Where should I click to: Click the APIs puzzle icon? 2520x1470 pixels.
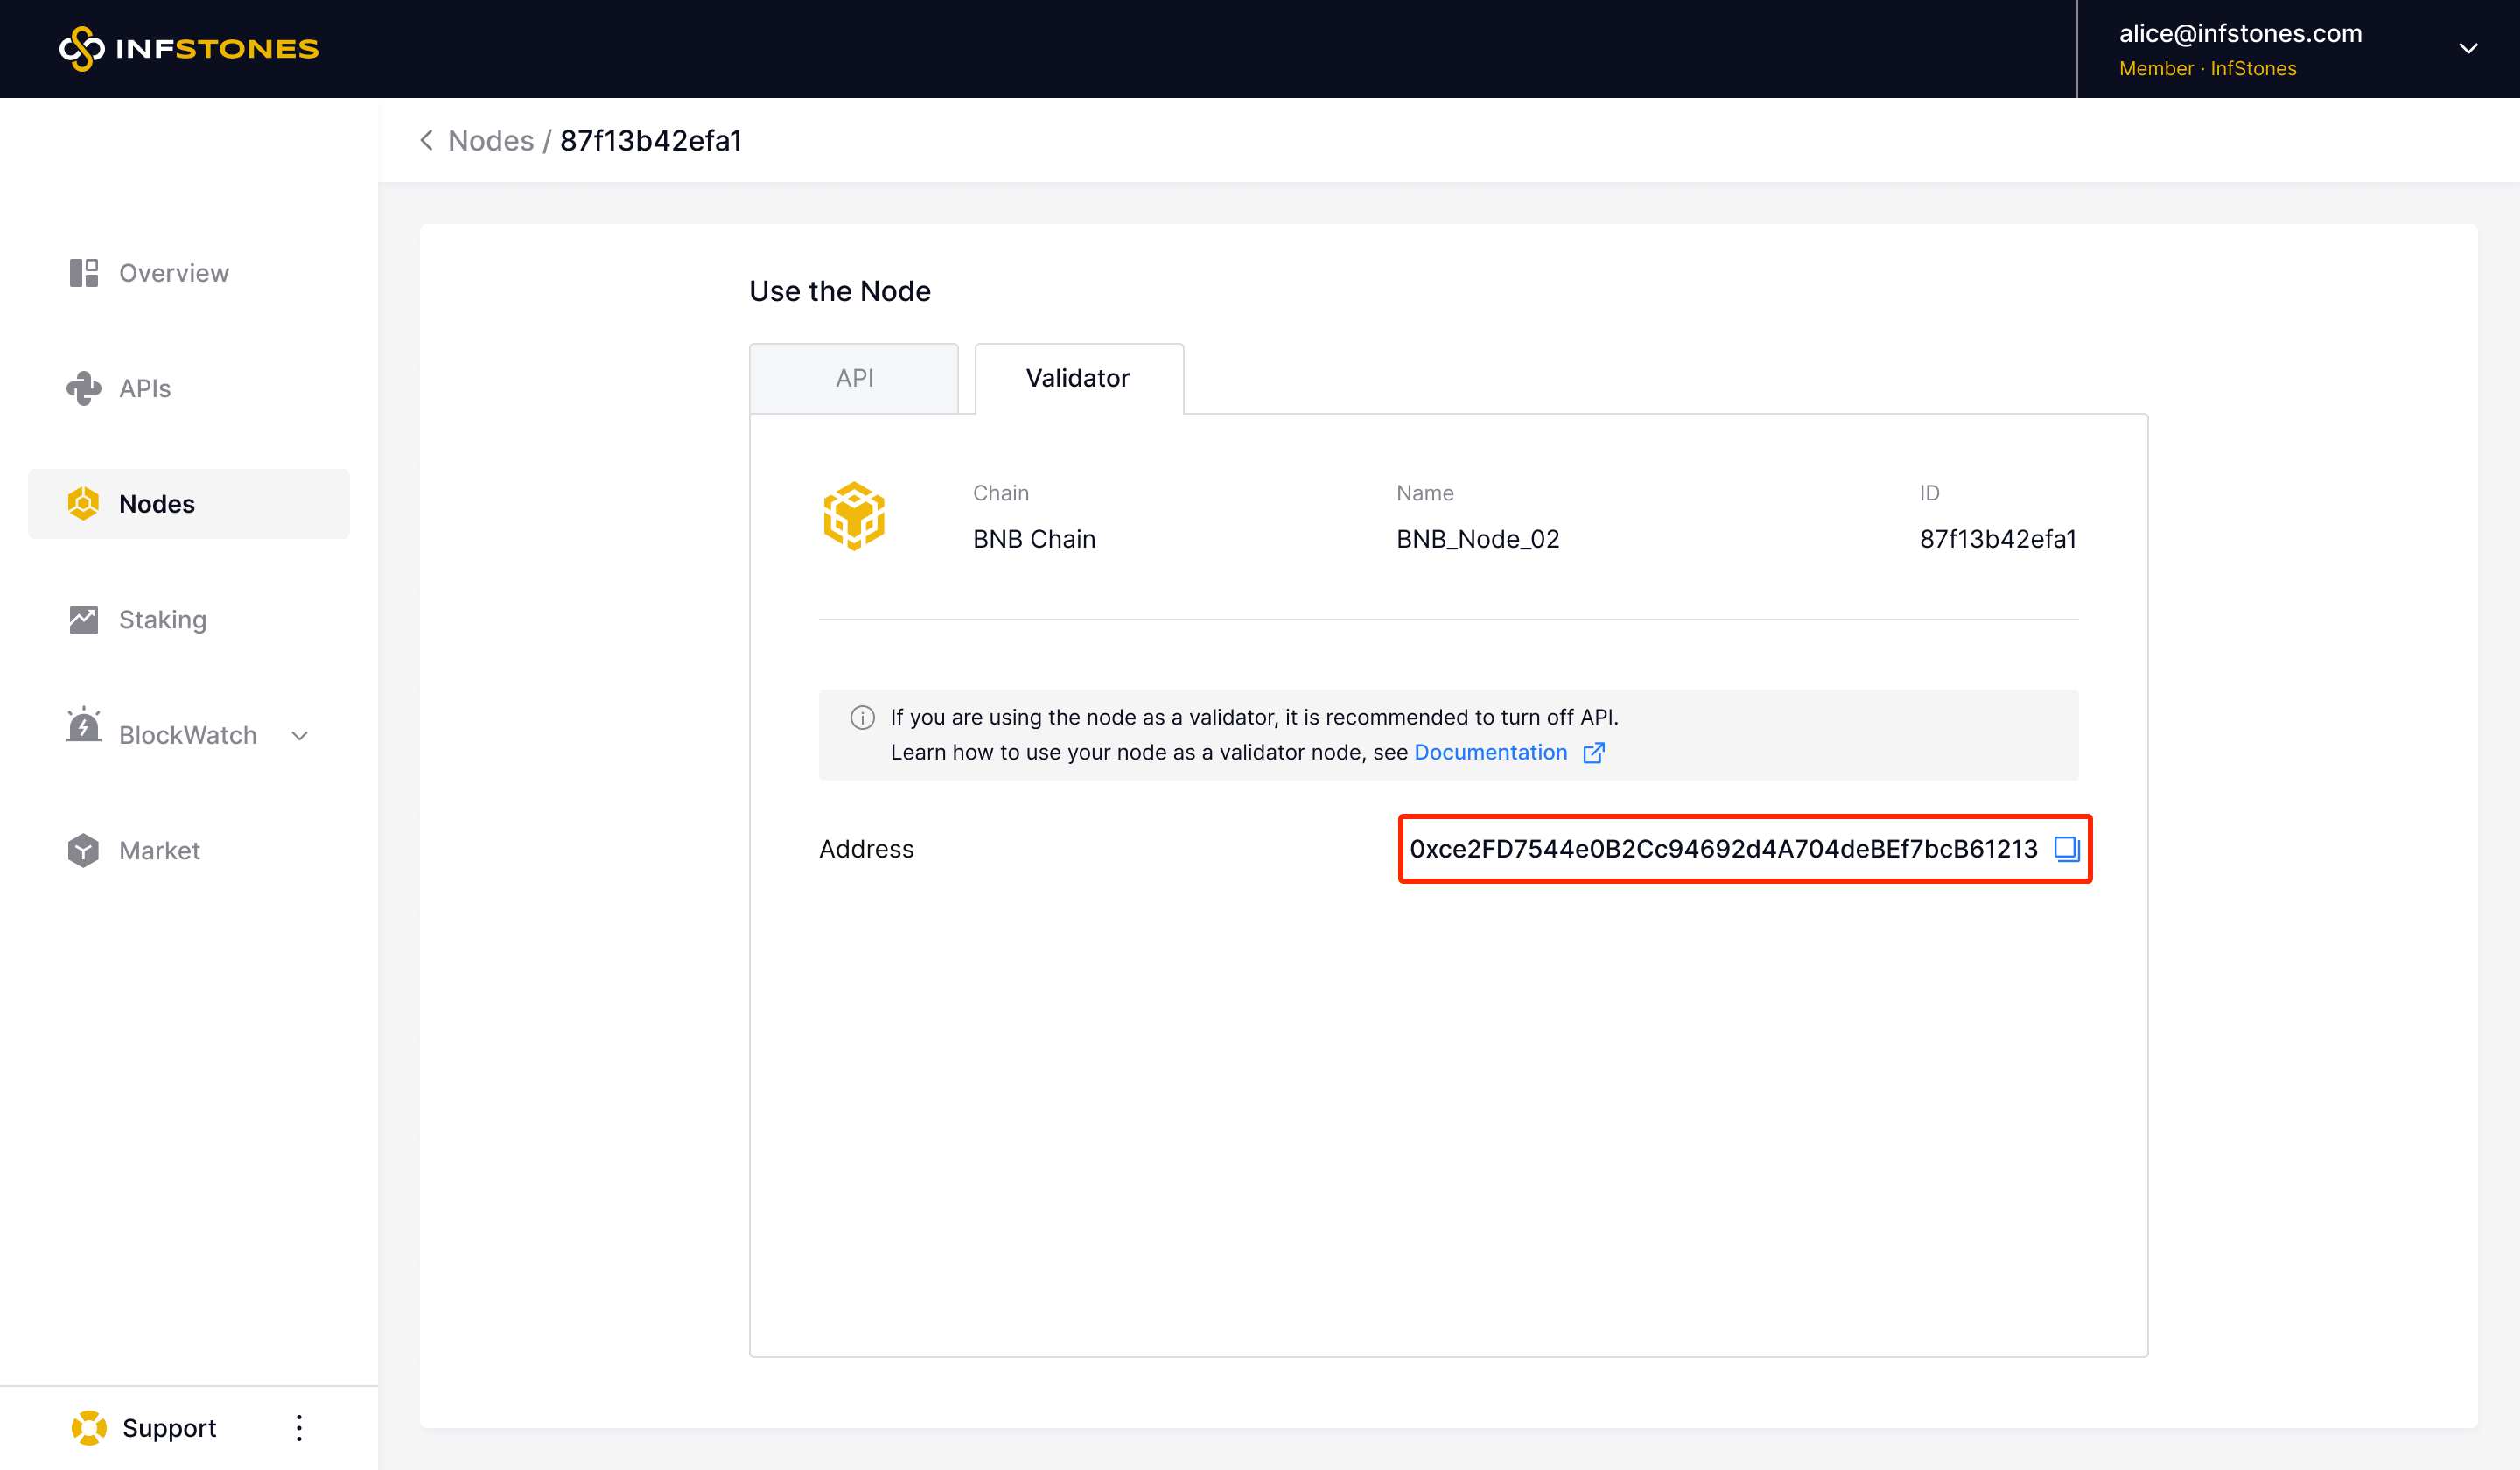[84, 388]
